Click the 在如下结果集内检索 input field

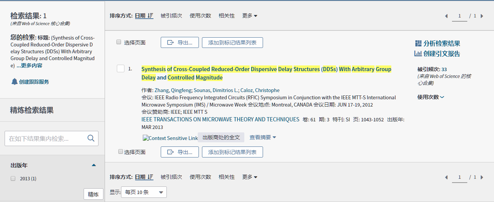pyautogui.click(x=46, y=138)
